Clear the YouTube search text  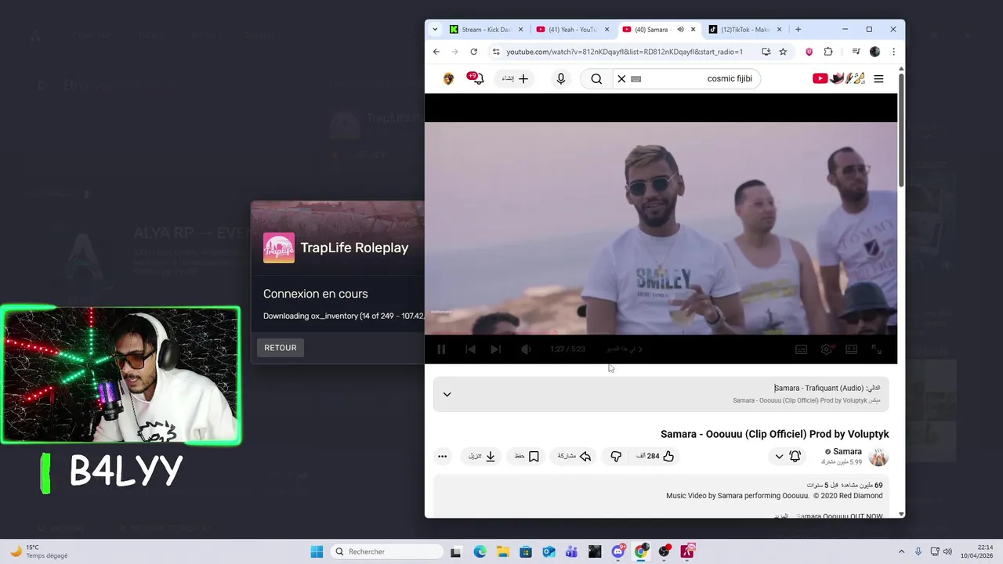pos(621,78)
